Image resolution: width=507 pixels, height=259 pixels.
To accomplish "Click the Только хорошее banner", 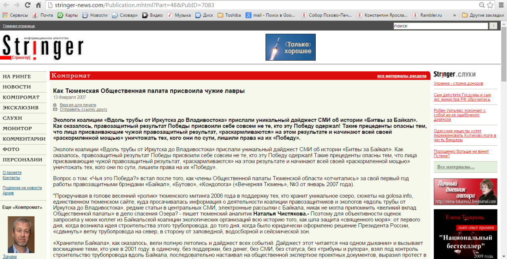I will (290, 47).
